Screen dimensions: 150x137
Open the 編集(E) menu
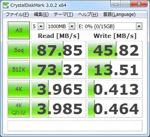coord(41,14)
